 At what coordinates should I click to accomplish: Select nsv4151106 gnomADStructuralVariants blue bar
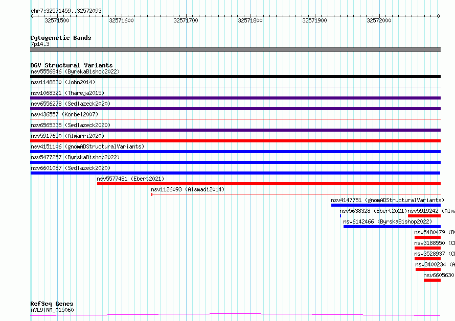coord(235,152)
